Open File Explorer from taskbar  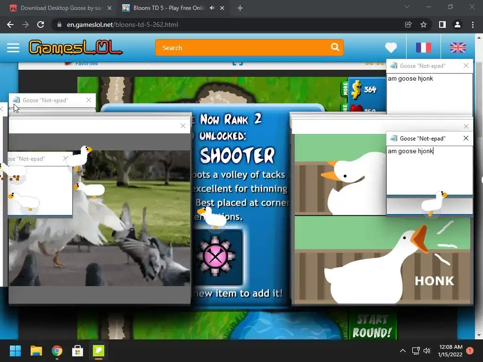click(x=36, y=351)
